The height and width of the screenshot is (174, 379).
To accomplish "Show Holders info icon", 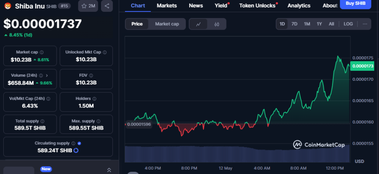I will pos(94,98).
